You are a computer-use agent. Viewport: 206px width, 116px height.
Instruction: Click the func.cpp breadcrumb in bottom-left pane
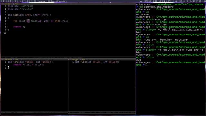(x=7, y=59)
